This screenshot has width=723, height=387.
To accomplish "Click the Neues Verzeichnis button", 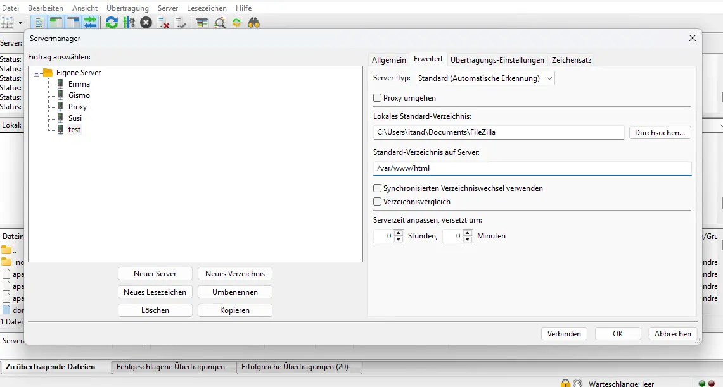I will coord(234,274).
